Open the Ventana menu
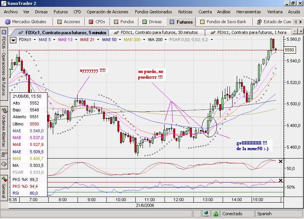Image resolution: width=304 pixels, height=219 pixels. 274,12
